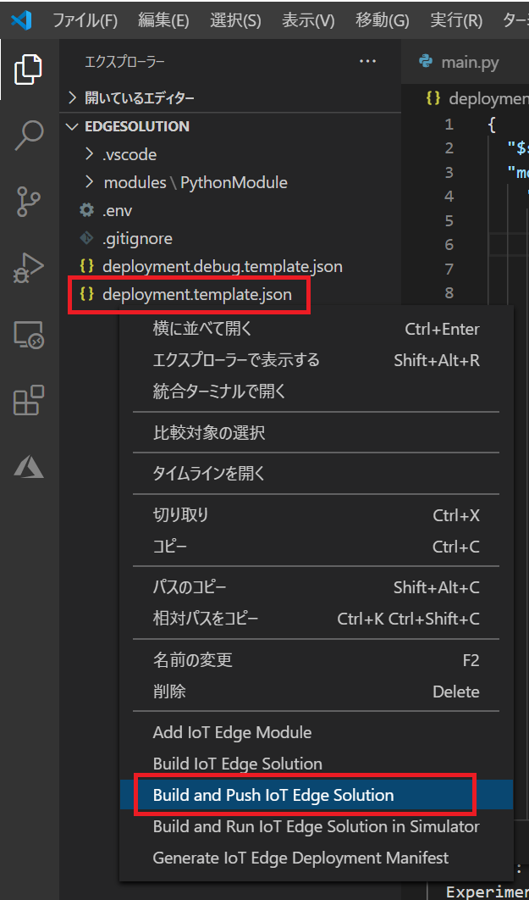The image size is (529, 900).
Task: Click the gear icon beside .env
Action: 86,211
